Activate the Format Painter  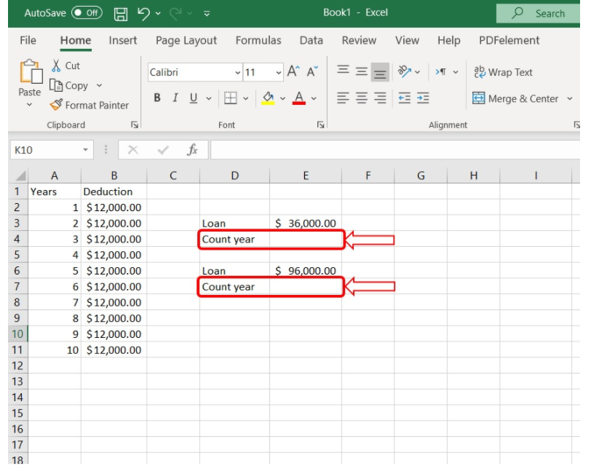tap(90, 105)
